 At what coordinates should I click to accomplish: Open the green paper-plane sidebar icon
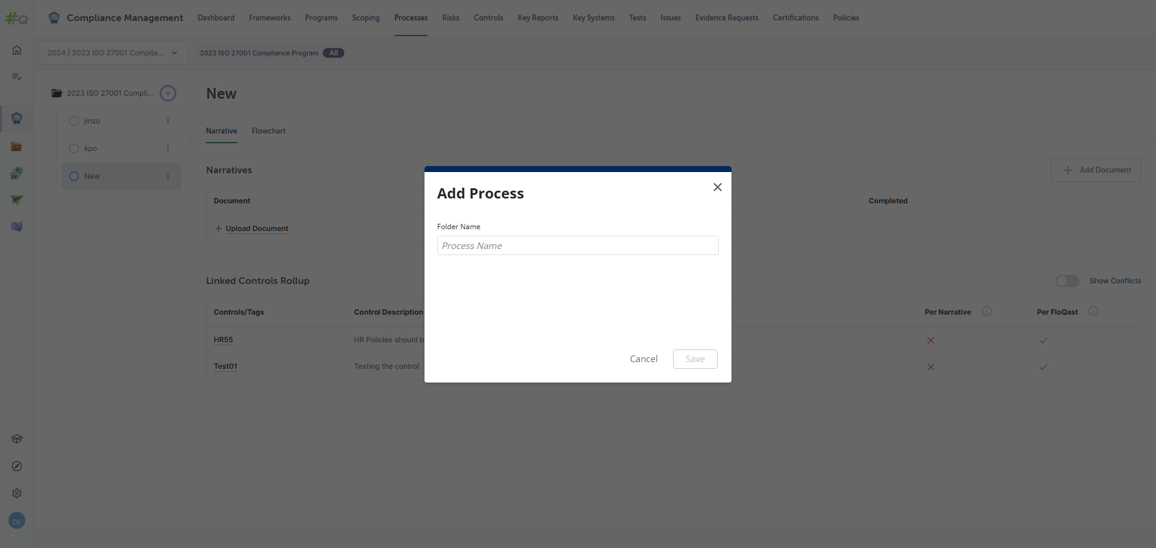point(17,200)
